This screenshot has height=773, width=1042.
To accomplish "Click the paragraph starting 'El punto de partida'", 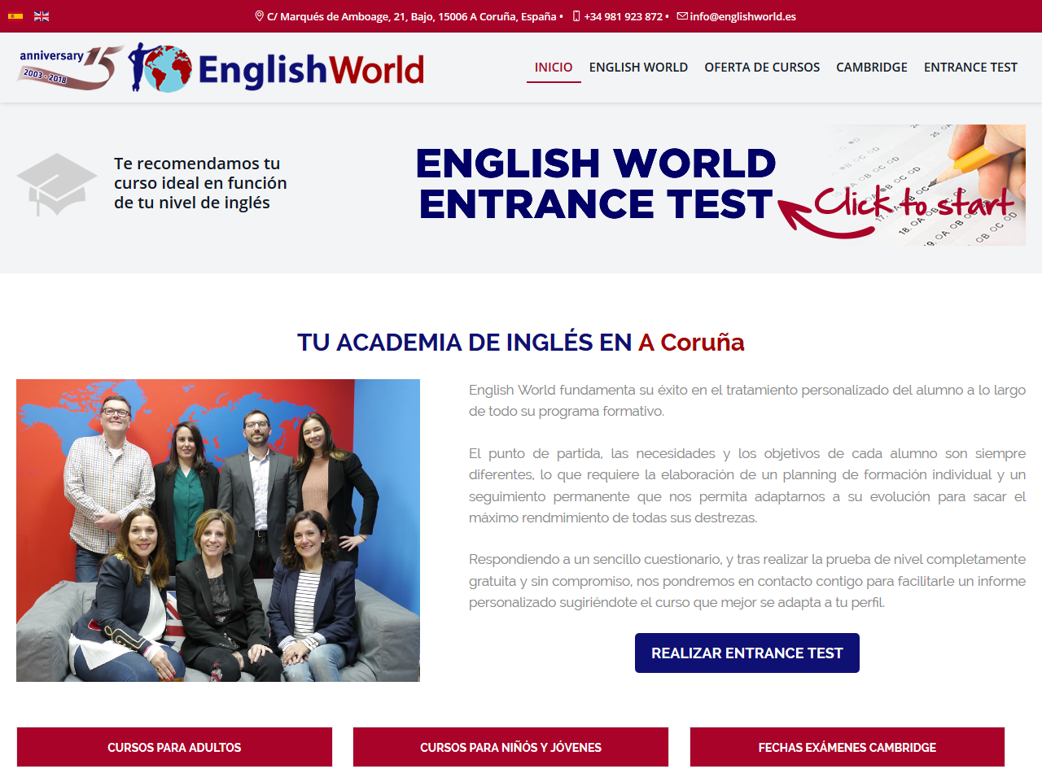I will [x=747, y=485].
